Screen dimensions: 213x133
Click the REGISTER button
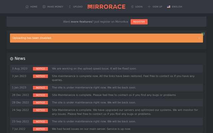pyautogui.click(x=139, y=22)
